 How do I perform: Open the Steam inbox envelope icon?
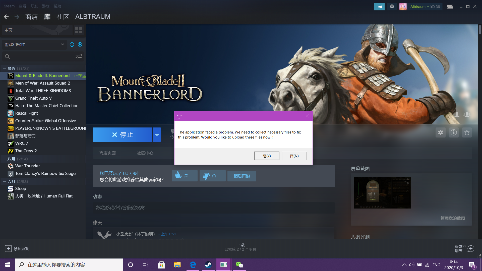tap(392, 7)
